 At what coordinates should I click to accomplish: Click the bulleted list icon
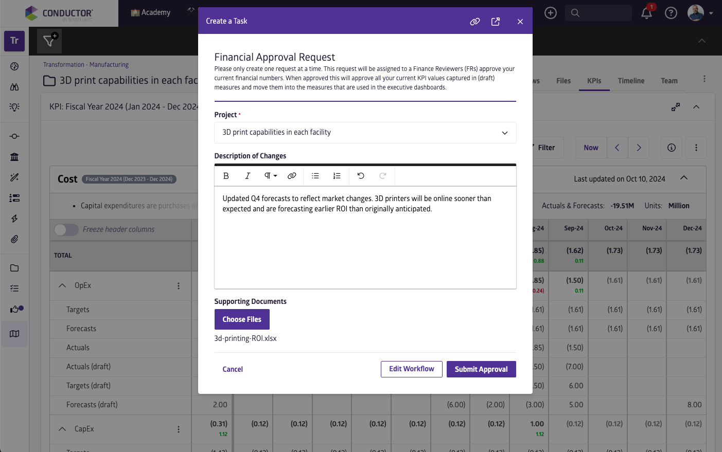(x=315, y=176)
